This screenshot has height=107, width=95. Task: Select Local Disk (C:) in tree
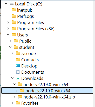pyautogui.click(x=29, y=4)
